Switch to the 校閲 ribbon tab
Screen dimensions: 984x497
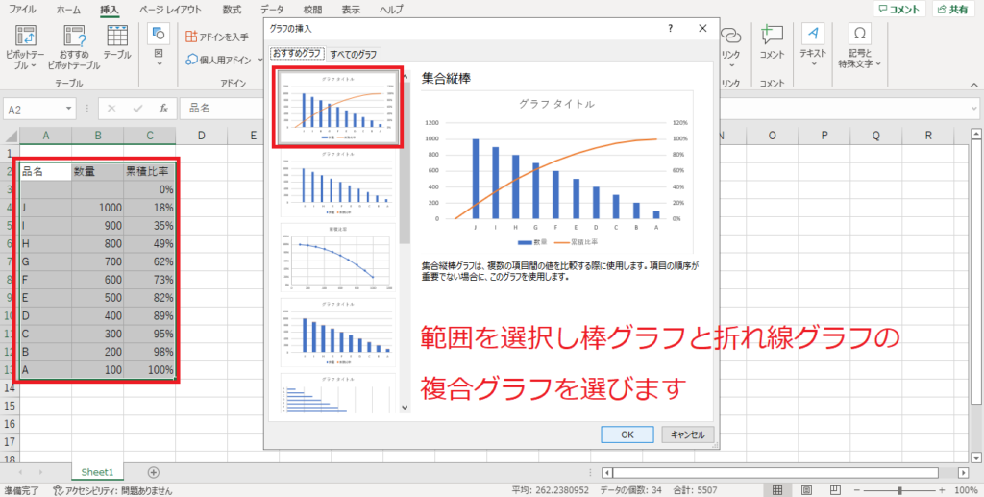(x=312, y=10)
